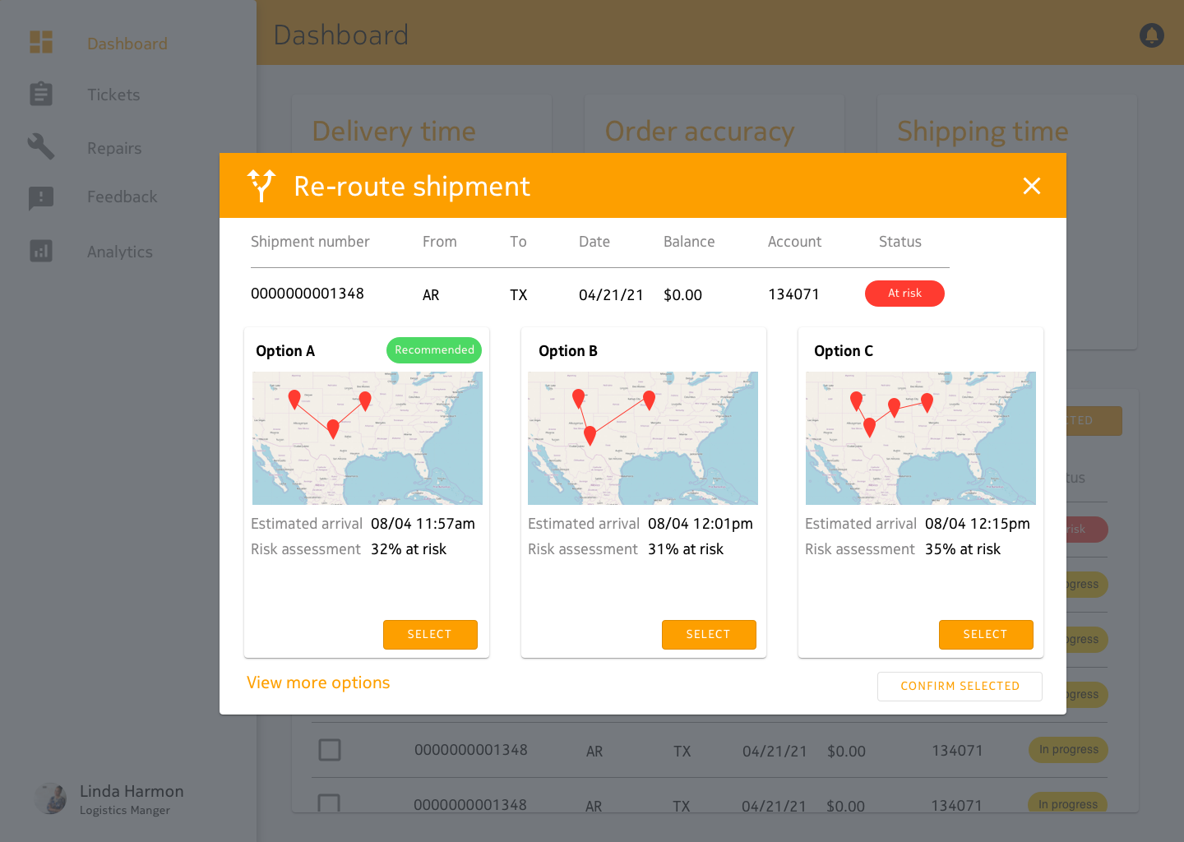The width and height of the screenshot is (1184, 842).
Task: Open View more options link
Action: [x=318, y=682]
